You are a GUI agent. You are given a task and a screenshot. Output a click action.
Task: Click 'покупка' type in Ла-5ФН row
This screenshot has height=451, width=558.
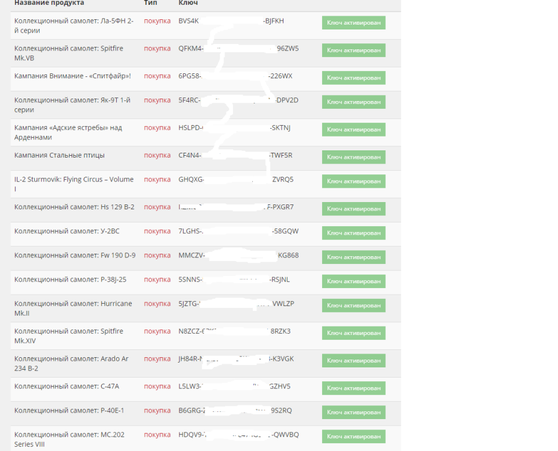(157, 21)
